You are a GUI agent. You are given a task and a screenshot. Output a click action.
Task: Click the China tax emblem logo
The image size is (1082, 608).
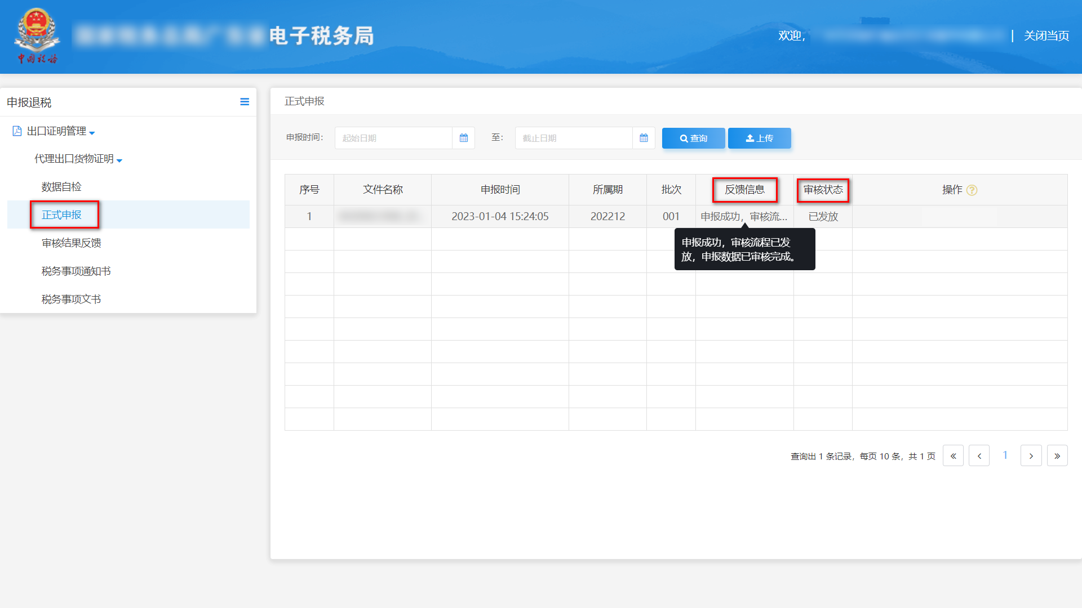(37, 36)
